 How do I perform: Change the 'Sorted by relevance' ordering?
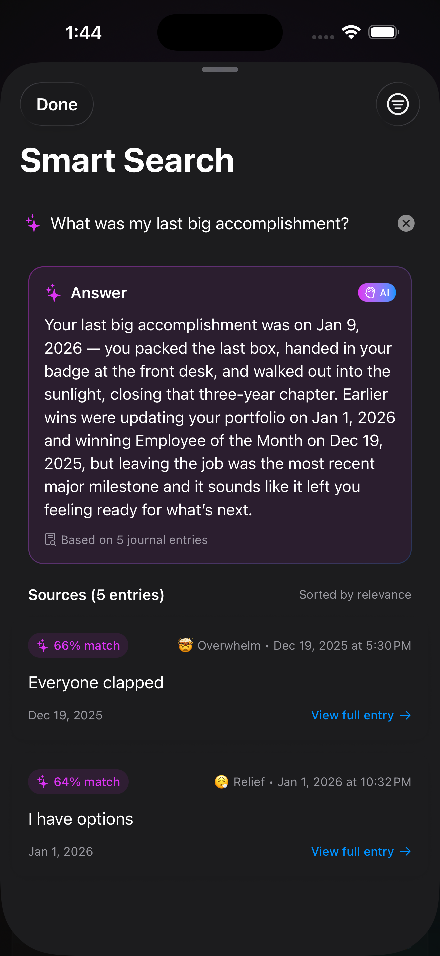click(355, 595)
